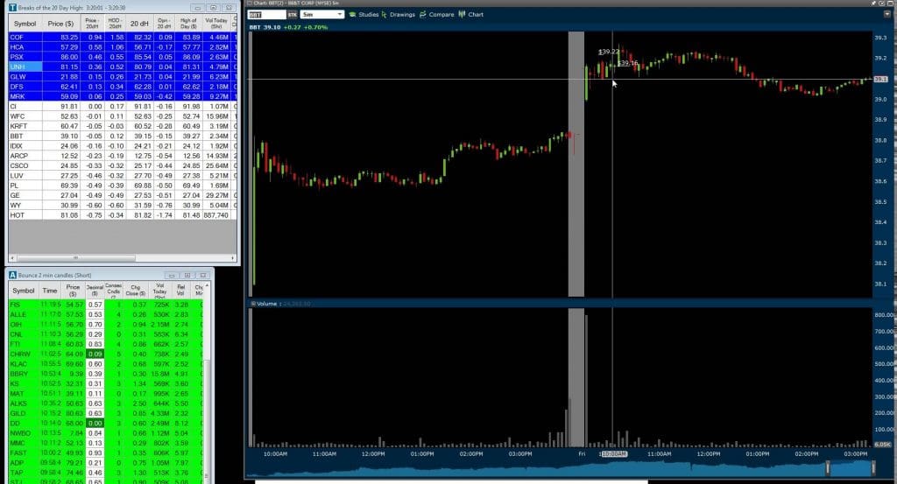Sort by Price ($) column in Breaks window
897x484 pixels.
pos(60,24)
